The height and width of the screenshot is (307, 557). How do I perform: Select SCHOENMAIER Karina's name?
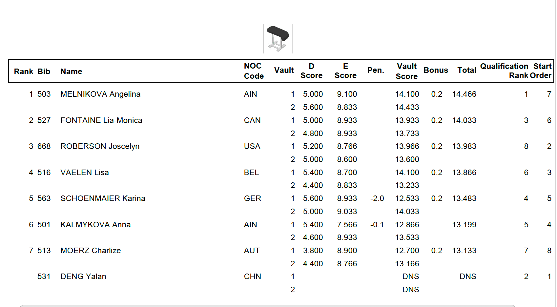pos(103,198)
